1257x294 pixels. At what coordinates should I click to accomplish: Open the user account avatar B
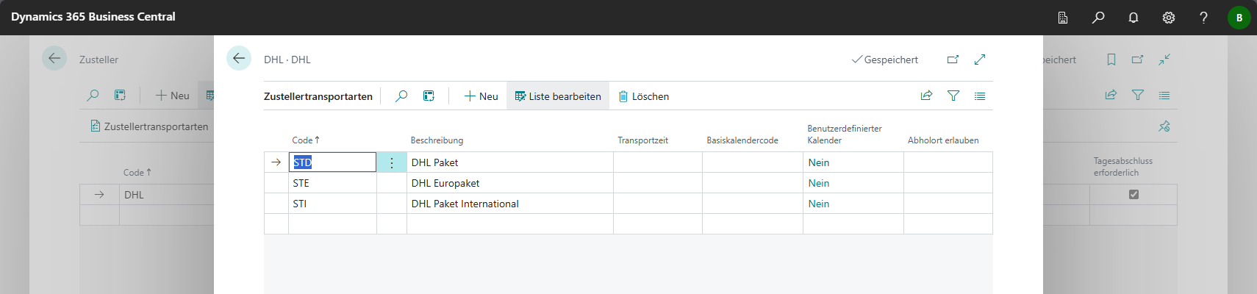[x=1239, y=18]
